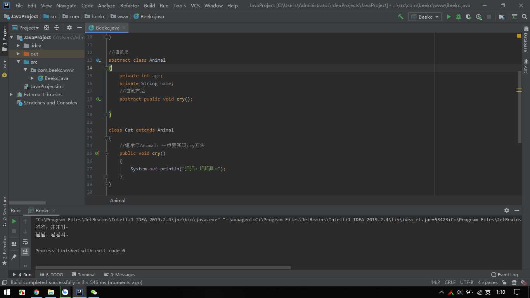This screenshot has width=530, height=298.
Task: Open the Terminal tool window
Action: pyautogui.click(x=83, y=274)
